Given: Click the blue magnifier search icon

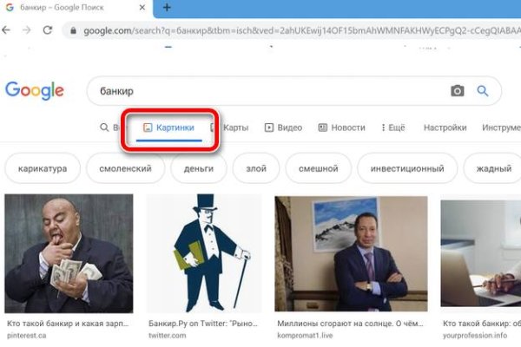Looking at the screenshot, I should point(483,91).
